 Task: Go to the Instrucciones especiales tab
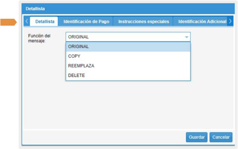point(143,22)
